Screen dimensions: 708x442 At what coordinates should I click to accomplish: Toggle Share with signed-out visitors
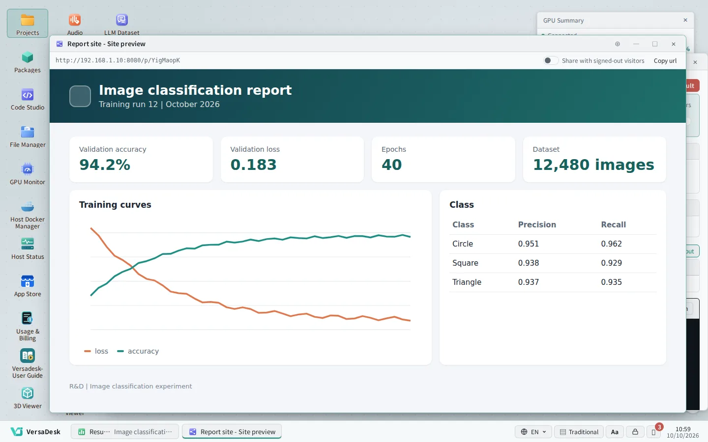pyautogui.click(x=551, y=60)
